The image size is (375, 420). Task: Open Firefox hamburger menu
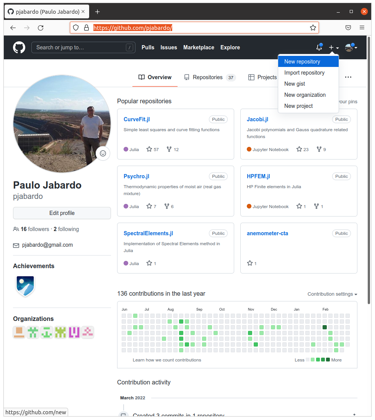pos(362,28)
